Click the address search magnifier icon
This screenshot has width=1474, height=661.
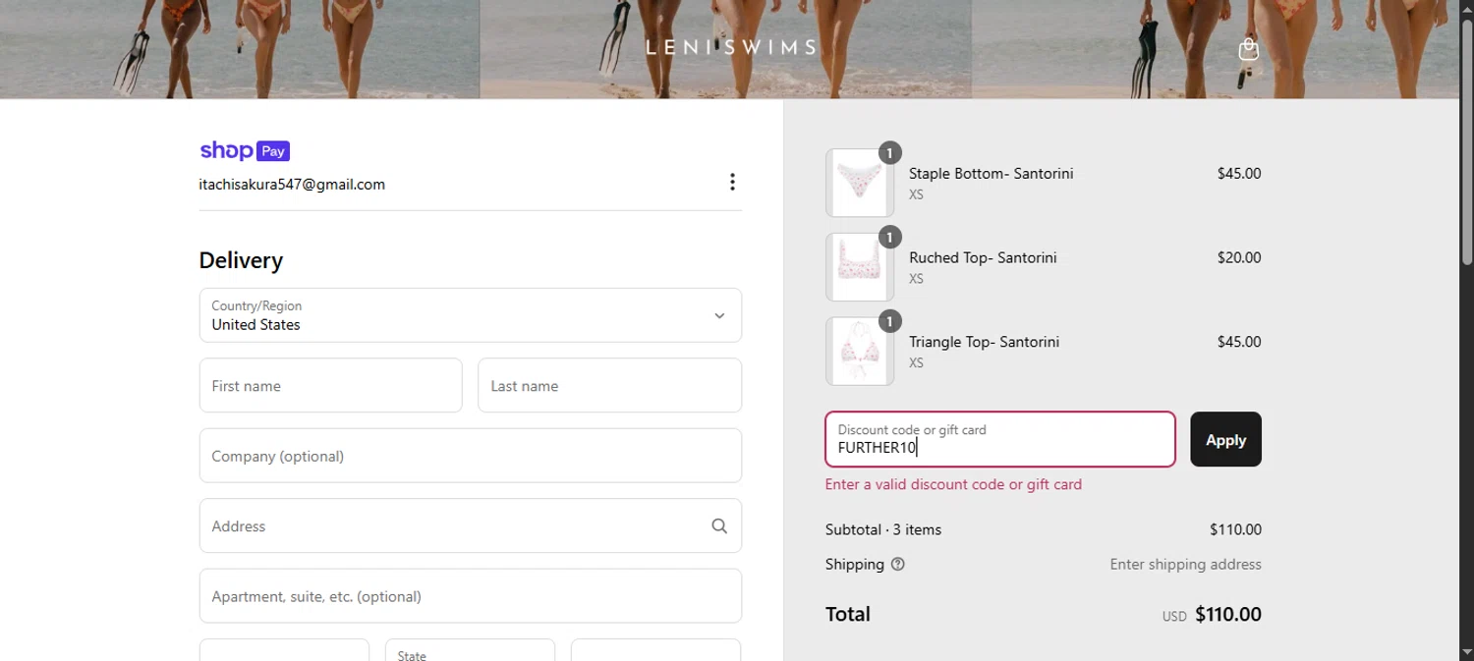coord(719,526)
